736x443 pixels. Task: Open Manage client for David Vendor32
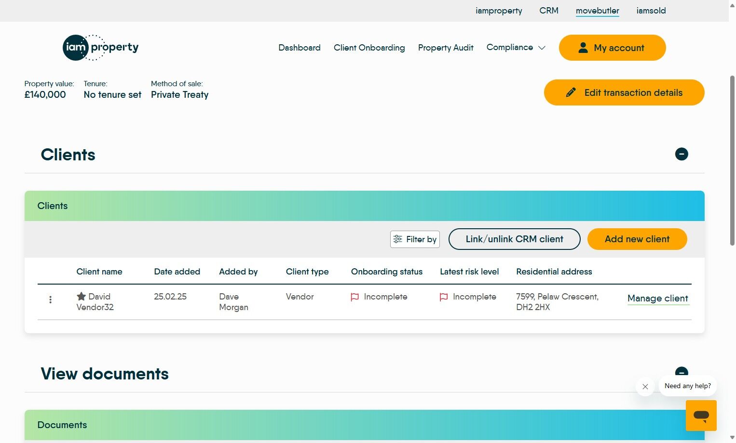pos(658,299)
